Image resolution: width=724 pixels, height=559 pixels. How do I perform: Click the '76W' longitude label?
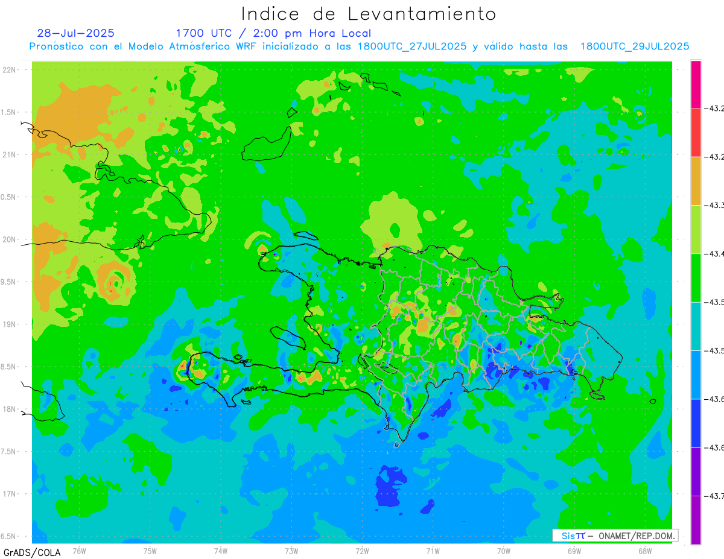[79, 551]
